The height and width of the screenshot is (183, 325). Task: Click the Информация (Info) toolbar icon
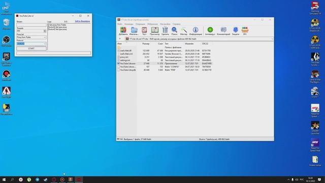(196, 31)
